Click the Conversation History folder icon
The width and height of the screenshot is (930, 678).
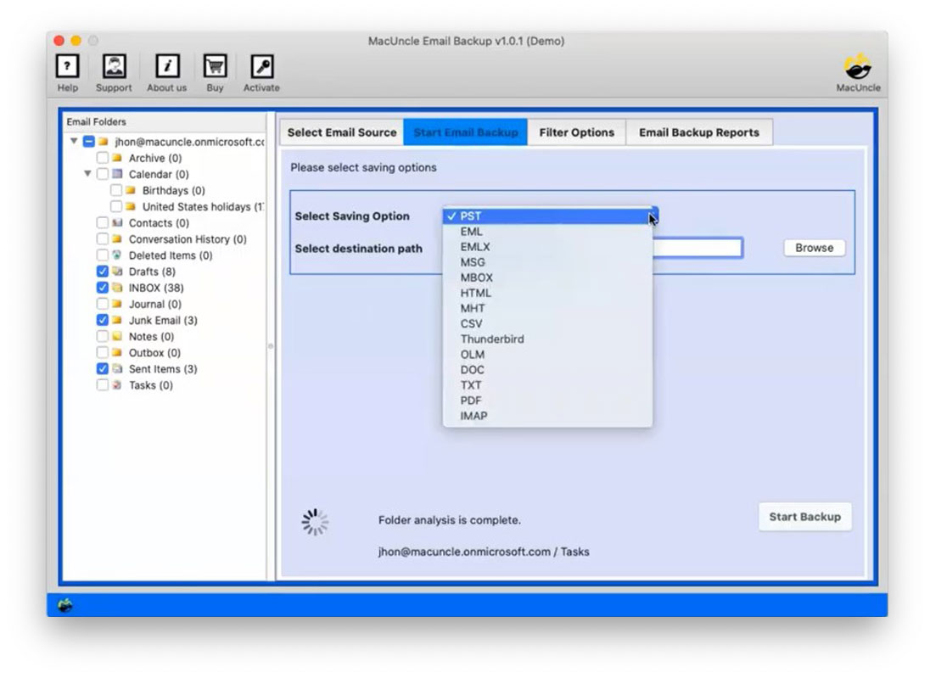[117, 239]
